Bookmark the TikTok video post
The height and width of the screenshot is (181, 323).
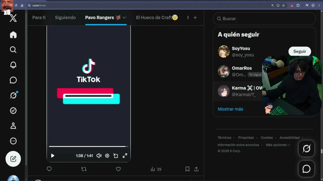coord(187,169)
